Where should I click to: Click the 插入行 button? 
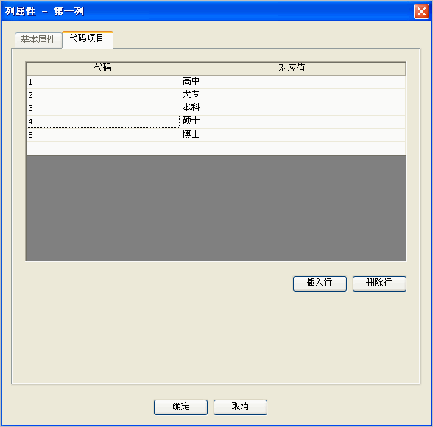[320, 283]
